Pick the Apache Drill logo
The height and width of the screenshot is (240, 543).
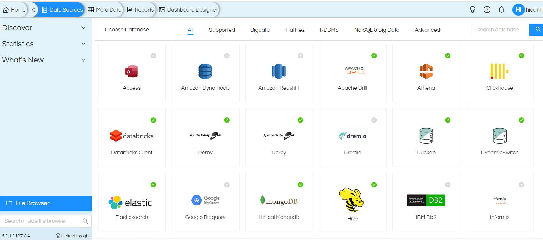tap(356, 71)
